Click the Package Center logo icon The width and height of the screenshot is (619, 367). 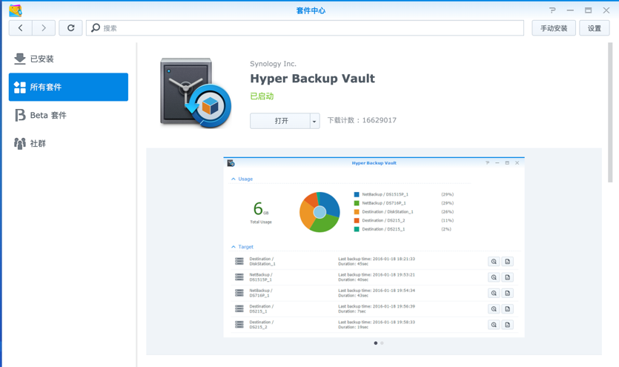click(x=15, y=10)
